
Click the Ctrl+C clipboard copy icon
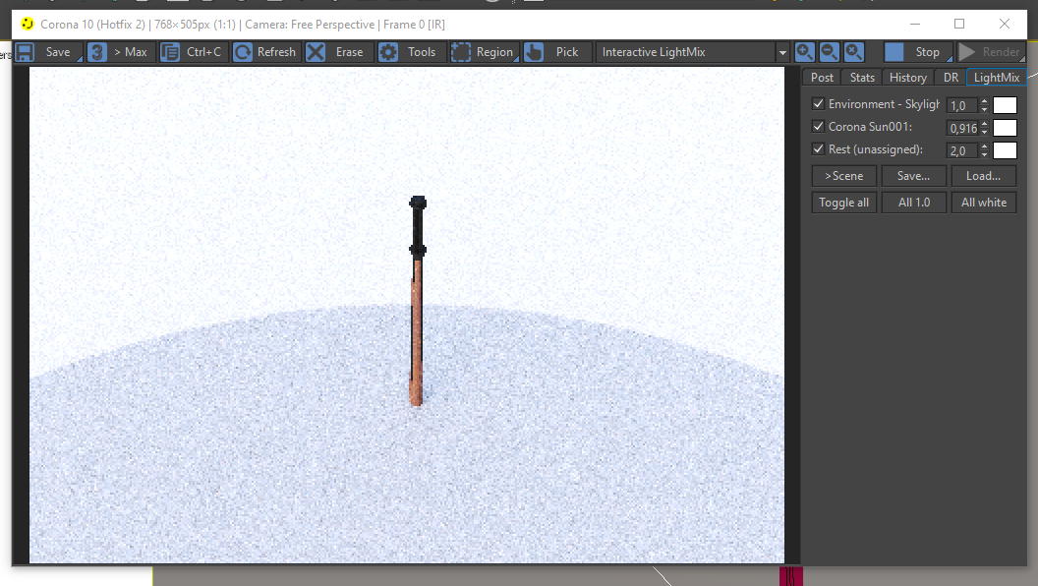click(x=169, y=52)
